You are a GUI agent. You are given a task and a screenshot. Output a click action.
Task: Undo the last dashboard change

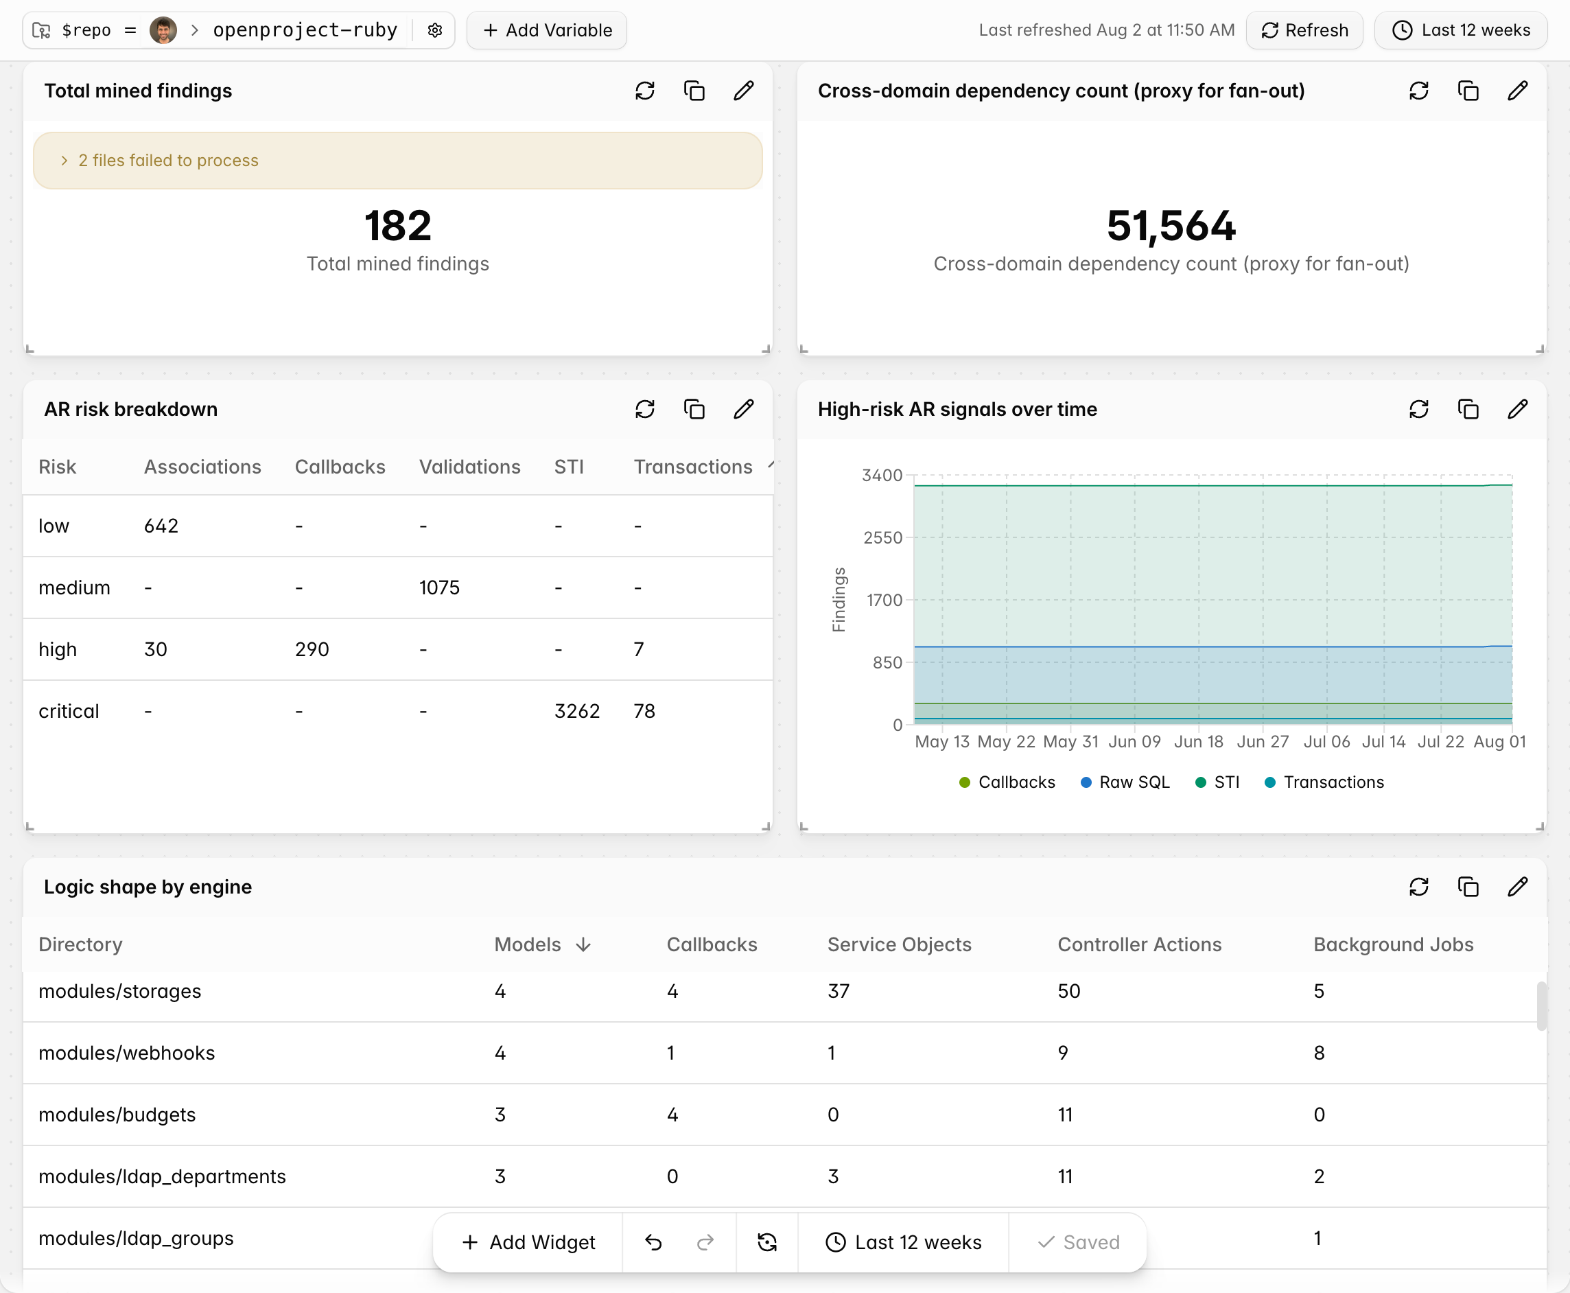pyautogui.click(x=653, y=1242)
